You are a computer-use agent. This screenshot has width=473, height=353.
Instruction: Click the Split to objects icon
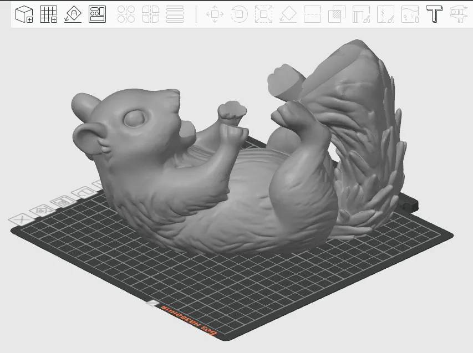pyautogui.click(x=126, y=14)
